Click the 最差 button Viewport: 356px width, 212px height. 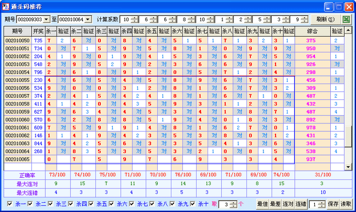click(x=275, y=204)
